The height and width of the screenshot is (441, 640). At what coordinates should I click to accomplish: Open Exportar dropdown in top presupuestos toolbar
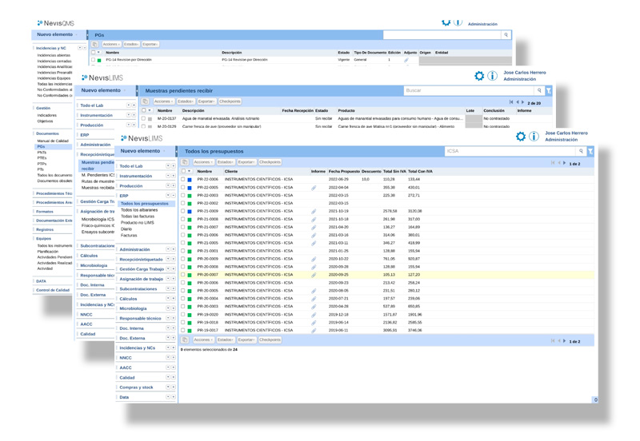(246, 162)
